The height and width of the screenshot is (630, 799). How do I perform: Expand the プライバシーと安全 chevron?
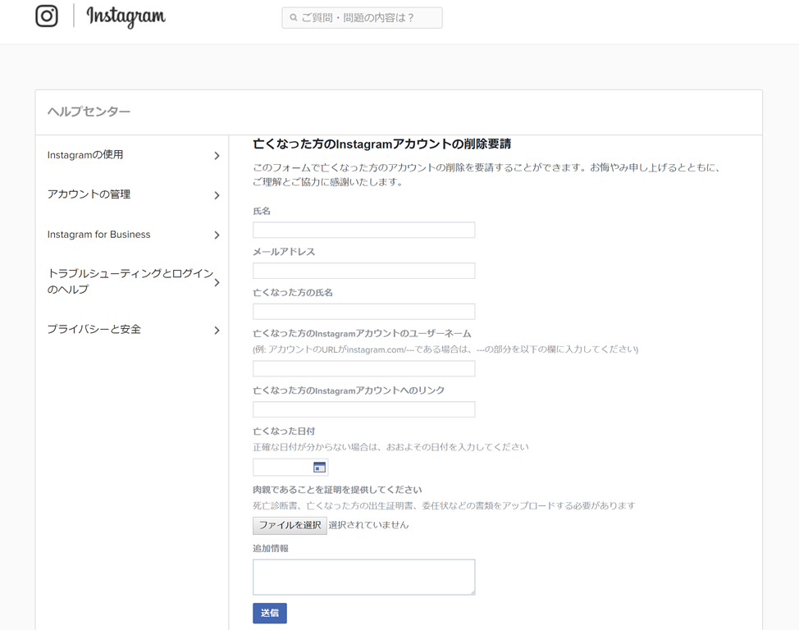pyautogui.click(x=217, y=331)
